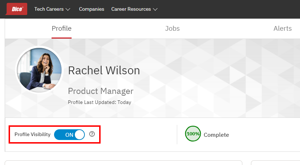Expand the Career Resources dropdown
Image resolution: width=300 pixels, height=165 pixels.
point(134,9)
